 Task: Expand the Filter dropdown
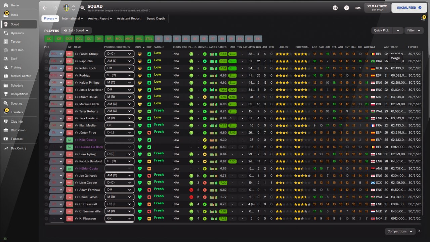[x=414, y=30]
